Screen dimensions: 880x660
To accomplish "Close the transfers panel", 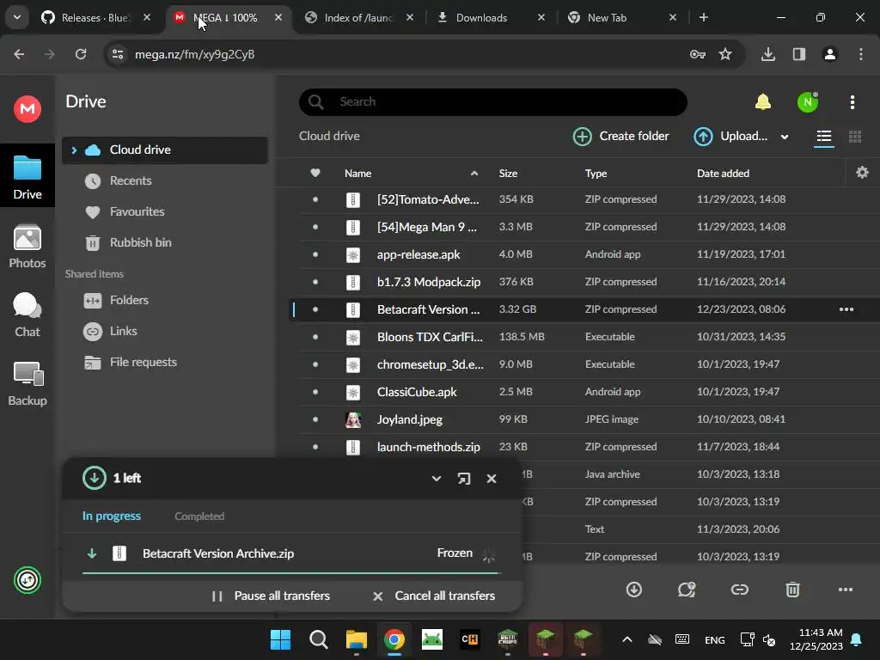I will coord(491,479).
